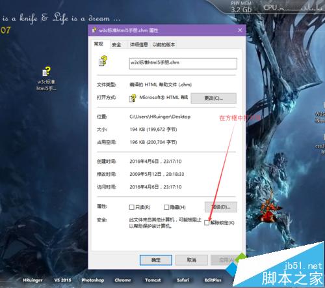Launch EditPlus from the dock
Viewport: 325px width, 288px height.
click(213, 280)
